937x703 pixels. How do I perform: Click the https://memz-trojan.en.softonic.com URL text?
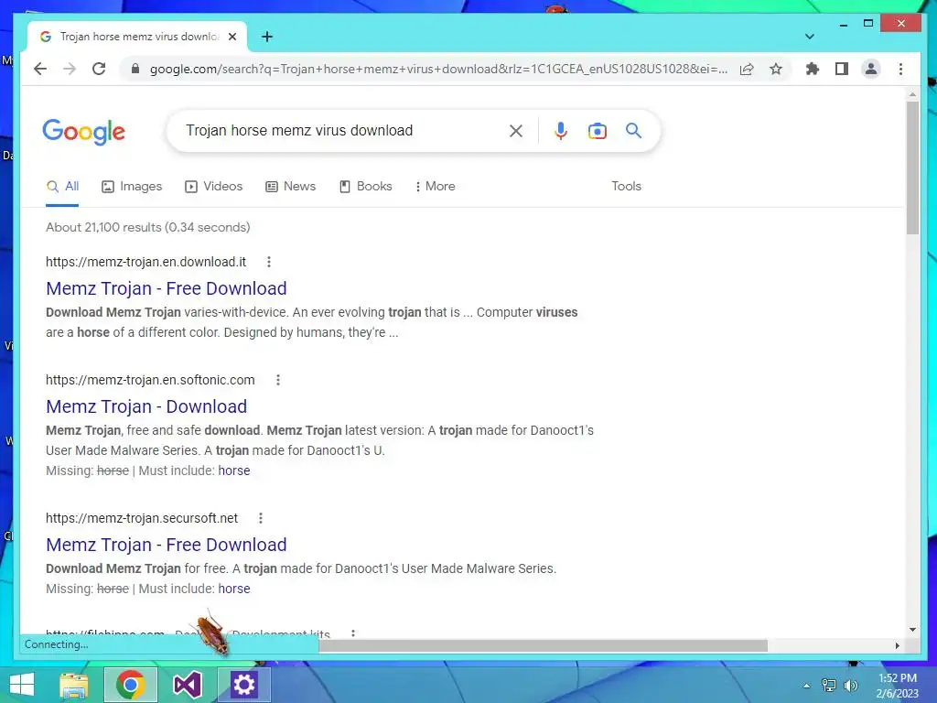[x=150, y=380]
